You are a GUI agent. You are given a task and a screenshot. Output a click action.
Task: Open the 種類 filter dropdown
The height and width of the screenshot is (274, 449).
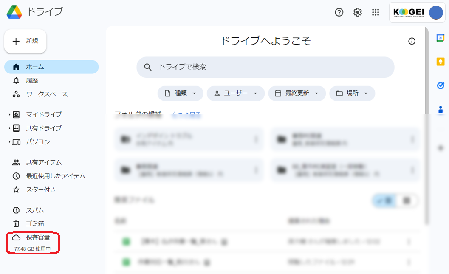[x=181, y=93]
